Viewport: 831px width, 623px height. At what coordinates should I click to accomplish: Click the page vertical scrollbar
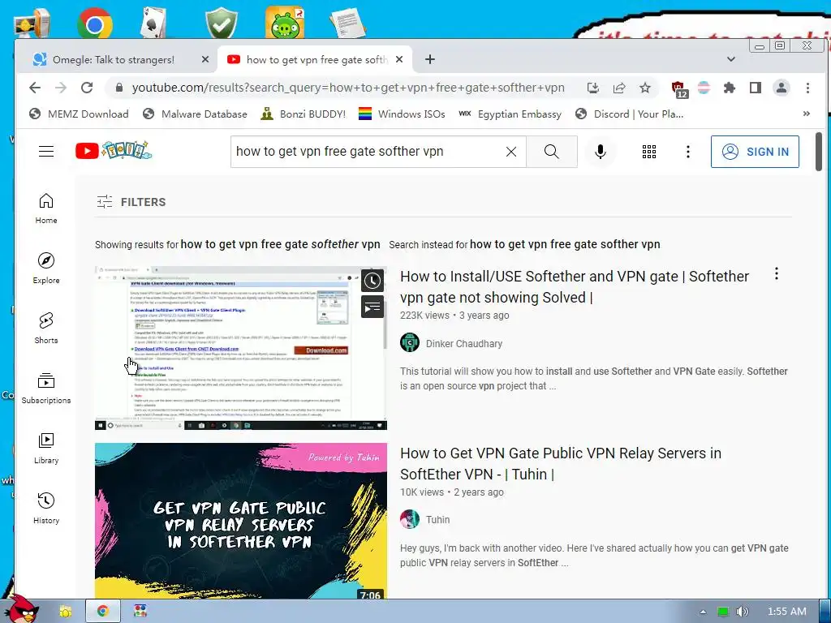click(819, 152)
